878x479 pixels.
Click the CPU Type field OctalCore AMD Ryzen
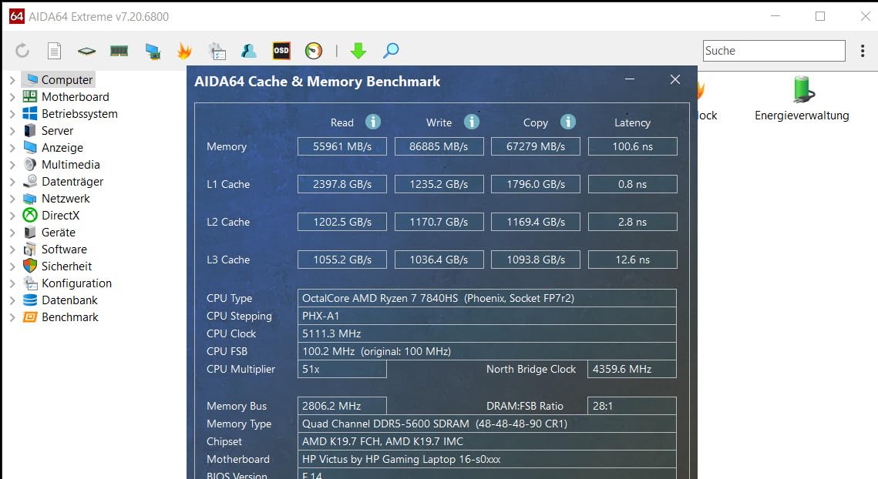[x=487, y=298]
